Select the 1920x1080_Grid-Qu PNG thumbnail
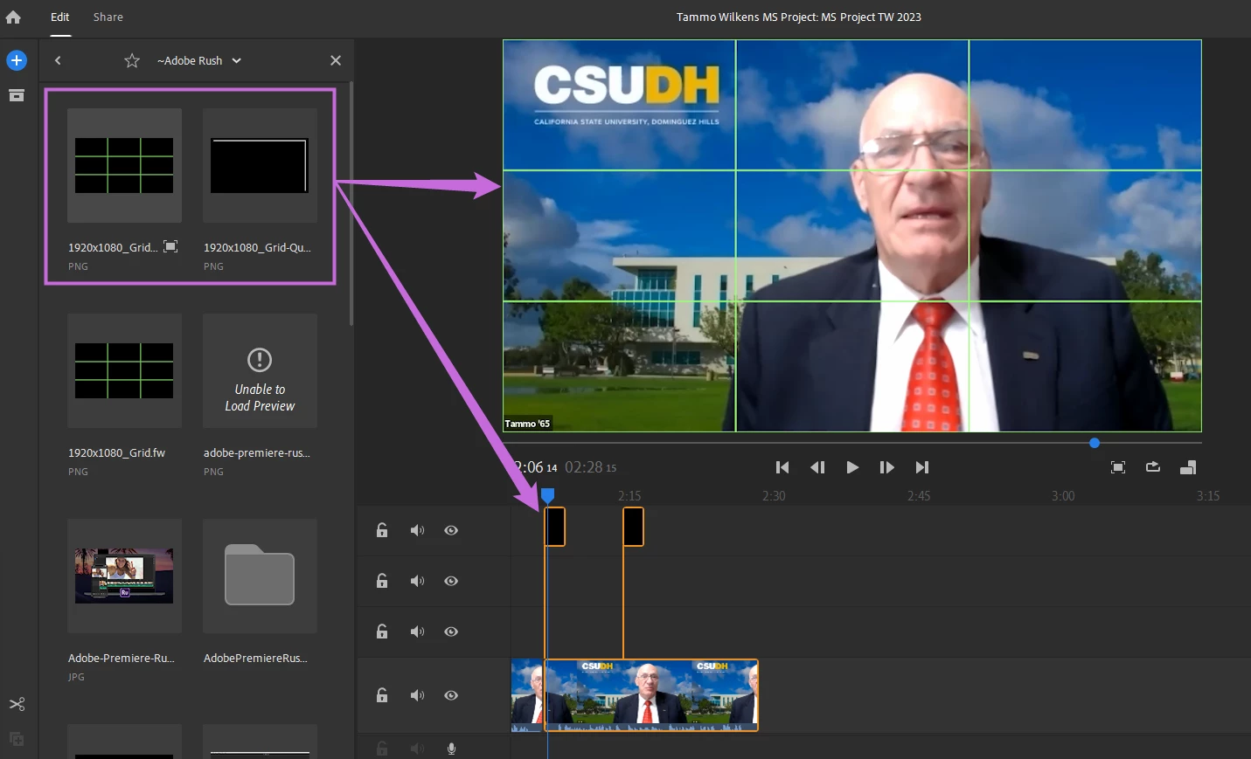The height and width of the screenshot is (759, 1251). coord(260,165)
